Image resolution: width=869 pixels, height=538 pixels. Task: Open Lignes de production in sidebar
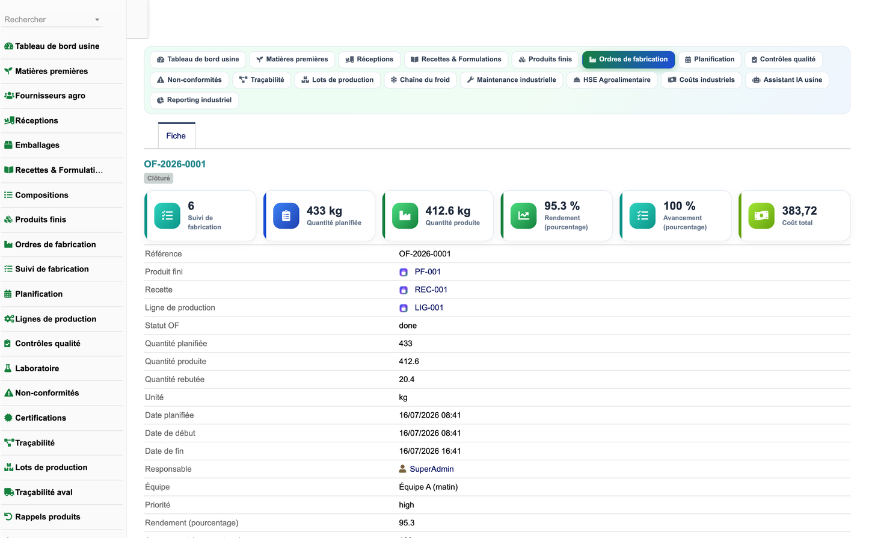55,319
